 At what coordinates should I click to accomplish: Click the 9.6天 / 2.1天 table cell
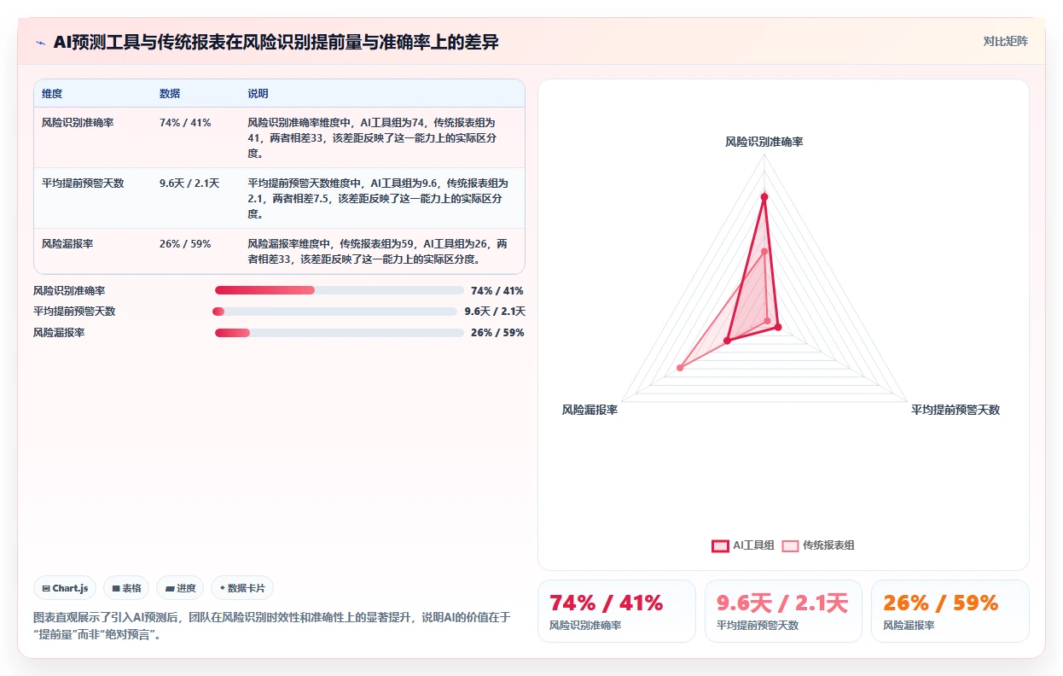(189, 184)
